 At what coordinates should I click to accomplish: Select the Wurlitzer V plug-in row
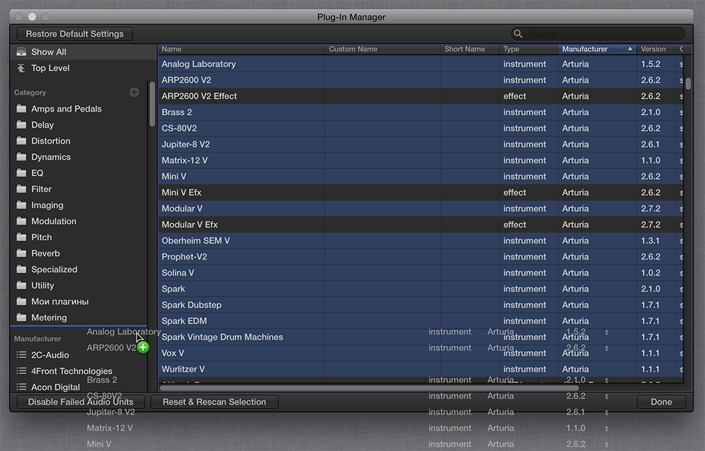[420, 369]
